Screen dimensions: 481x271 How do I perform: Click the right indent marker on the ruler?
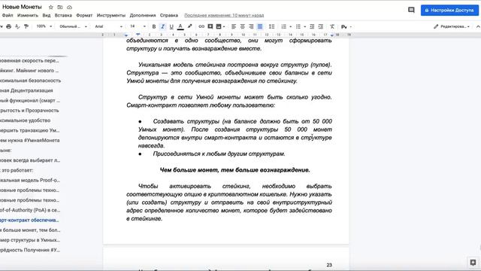[332, 35]
